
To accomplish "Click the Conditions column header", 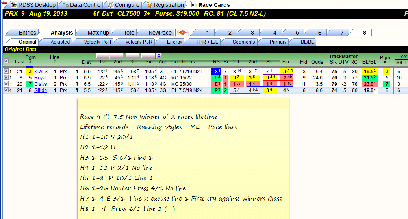I will point(183,62).
